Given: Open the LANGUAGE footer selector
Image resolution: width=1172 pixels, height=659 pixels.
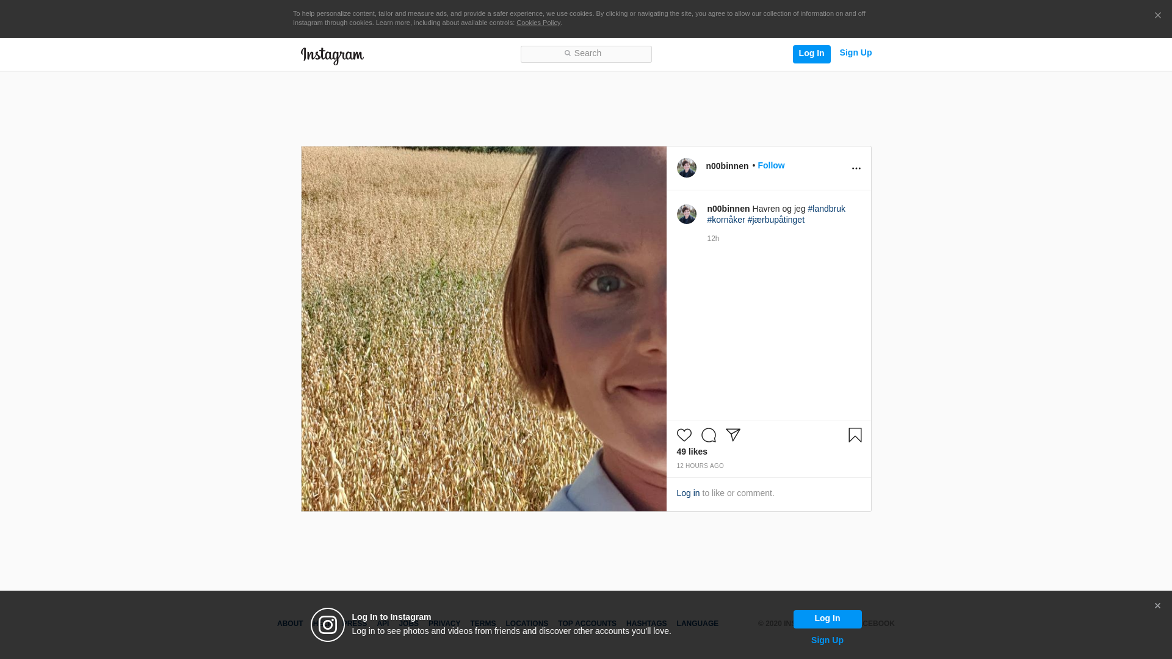Looking at the screenshot, I should tap(697, 624).
